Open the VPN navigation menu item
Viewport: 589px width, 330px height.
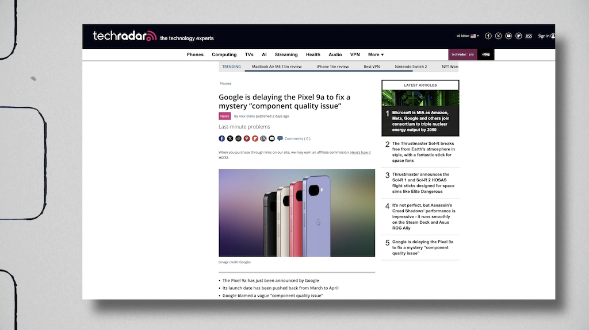pyautogui.click(x=355, y=55)
